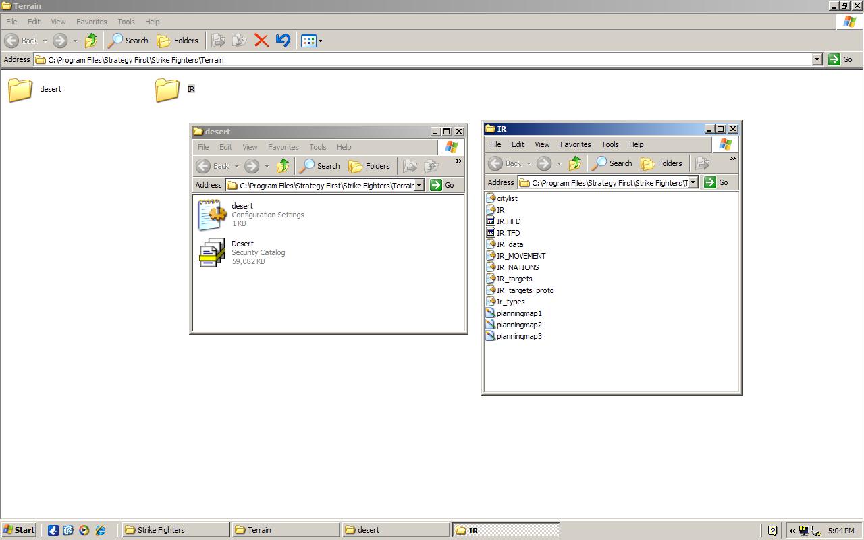Click Go button in Terrain window
Screen dimensions: 864x540
click(x=841, y=59)
